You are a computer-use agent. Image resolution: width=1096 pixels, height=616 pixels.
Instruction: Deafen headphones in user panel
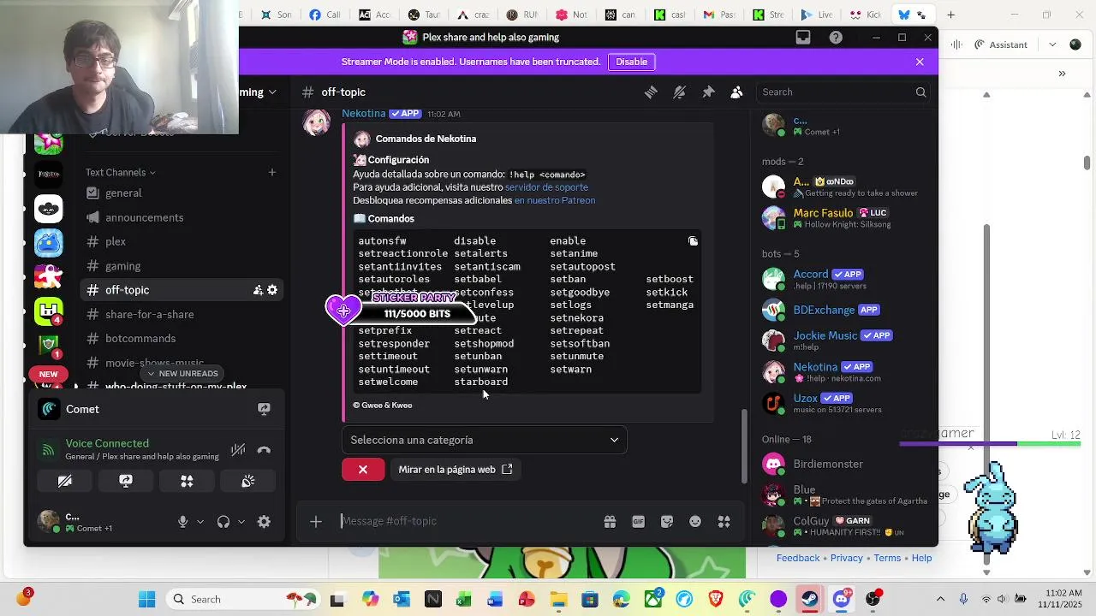pyautogui.click(x=223, y=522)
